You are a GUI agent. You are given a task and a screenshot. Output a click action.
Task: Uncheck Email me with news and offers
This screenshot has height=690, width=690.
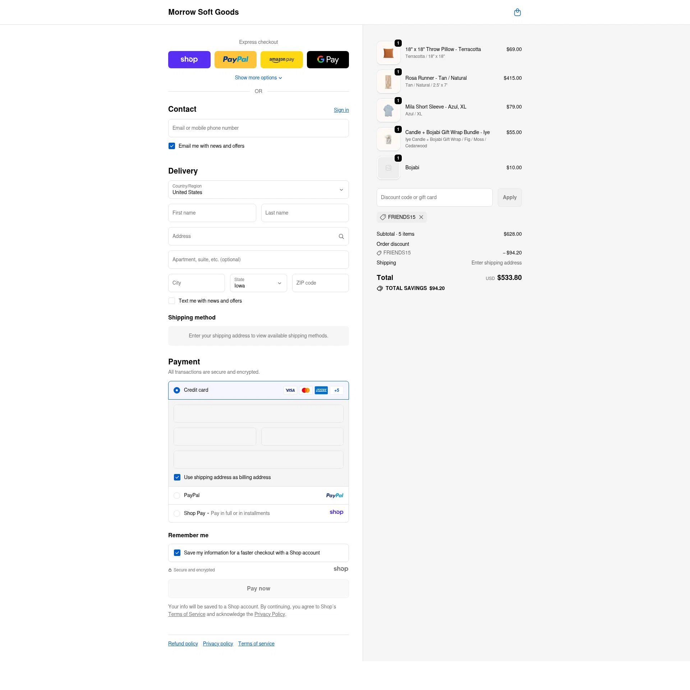point(172,146)
